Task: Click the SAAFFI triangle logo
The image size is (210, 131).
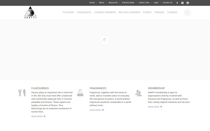Action: (30, 12)
